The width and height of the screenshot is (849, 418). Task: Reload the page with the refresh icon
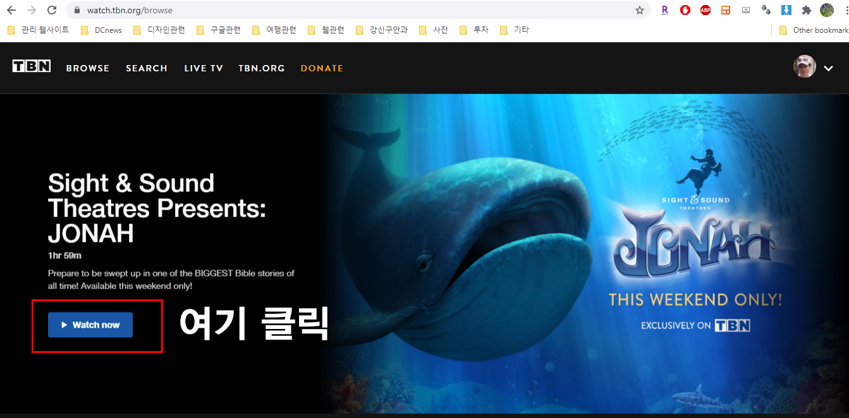click(52, 10)
